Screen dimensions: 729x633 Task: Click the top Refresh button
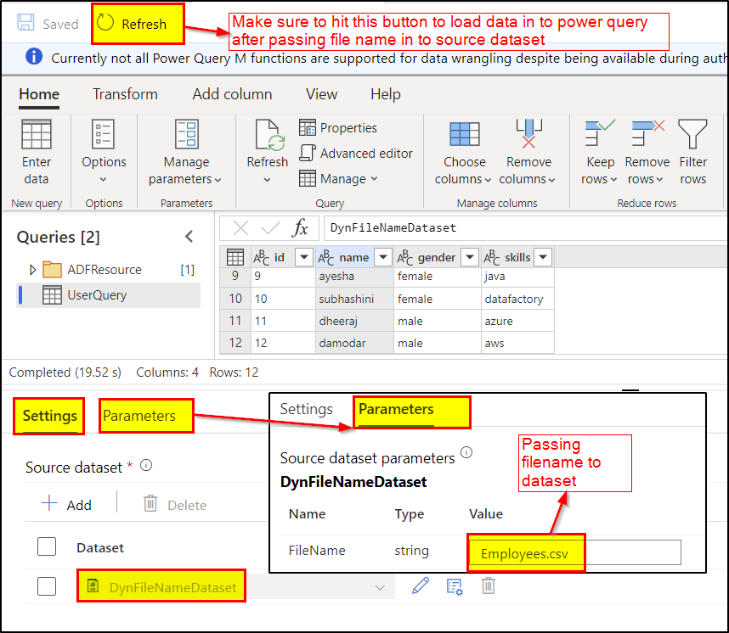[x=138, y=24]
